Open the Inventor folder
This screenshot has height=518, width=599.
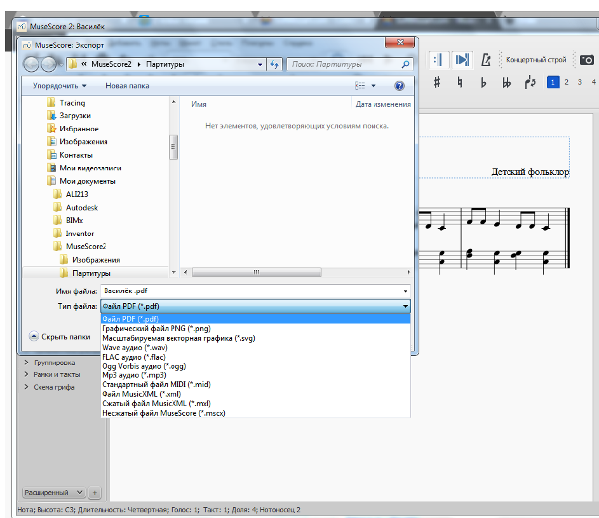pos(79,234)
